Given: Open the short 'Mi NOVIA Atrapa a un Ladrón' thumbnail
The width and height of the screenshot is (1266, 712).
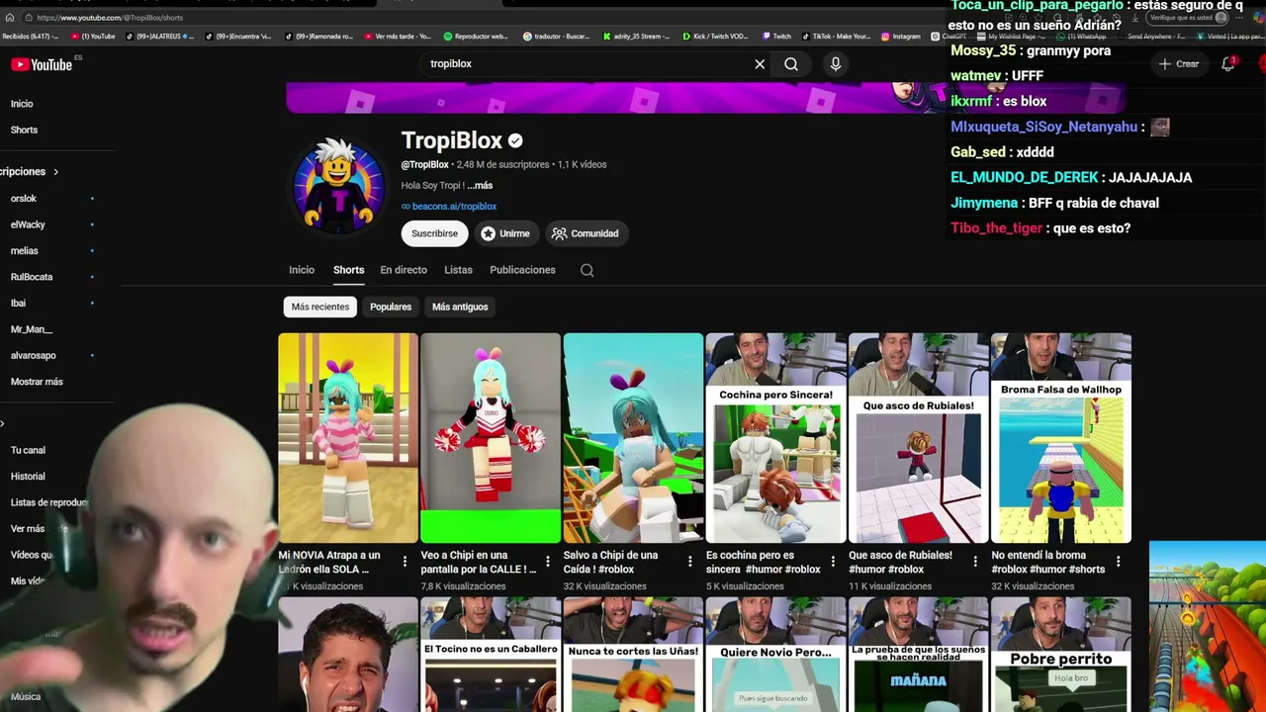Looking at the screenshot, I should [x=348, y=438].
